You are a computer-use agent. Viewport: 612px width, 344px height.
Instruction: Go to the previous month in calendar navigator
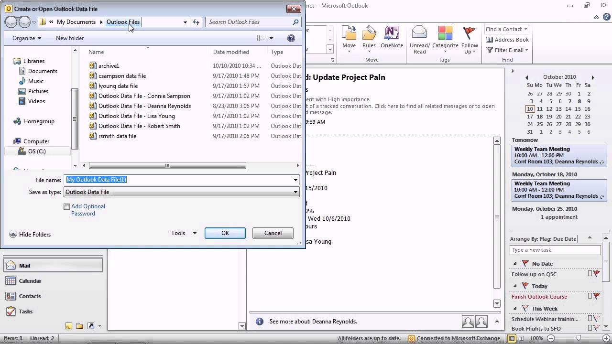(527, 77)
